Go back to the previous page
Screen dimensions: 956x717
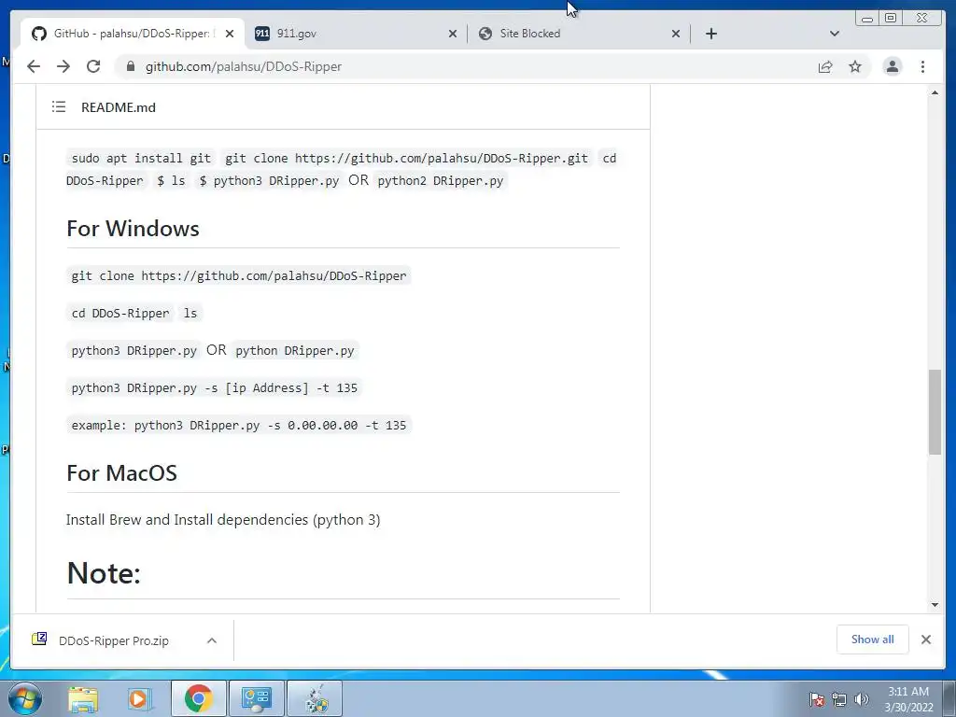point(34,66)
